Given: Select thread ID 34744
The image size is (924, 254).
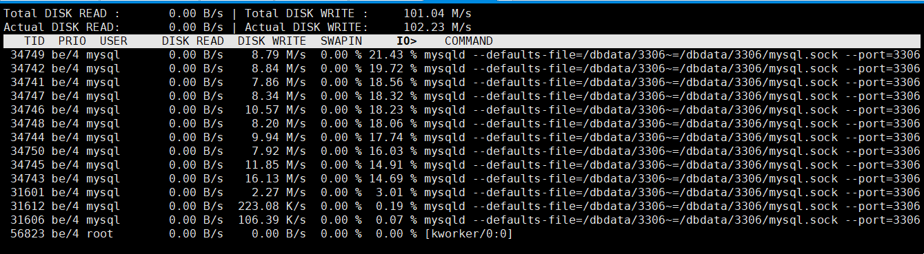Looking at the screenshot, I should (28, 138).
